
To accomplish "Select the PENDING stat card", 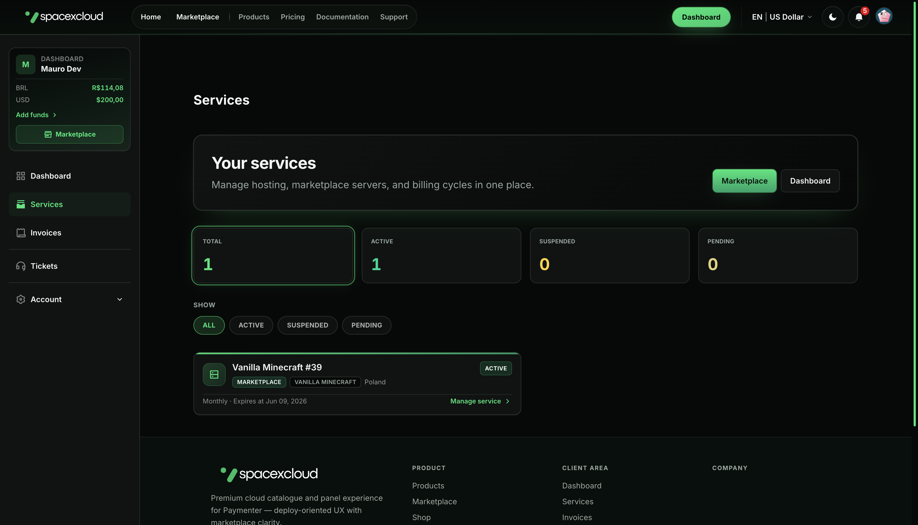I will pos(778,255).
